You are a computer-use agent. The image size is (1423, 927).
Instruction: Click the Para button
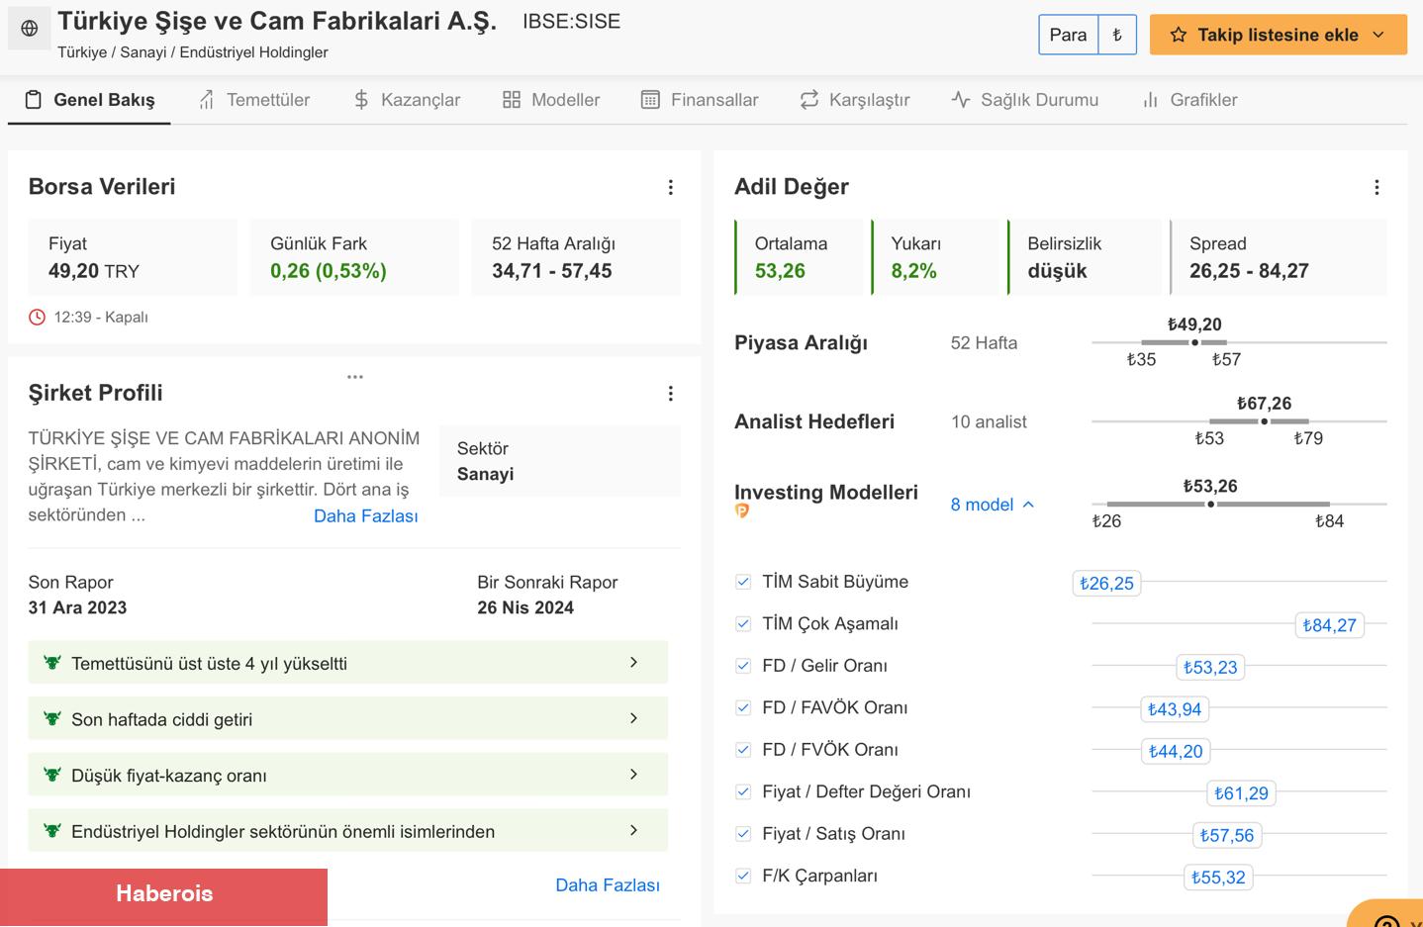(x=1068, y=35)
